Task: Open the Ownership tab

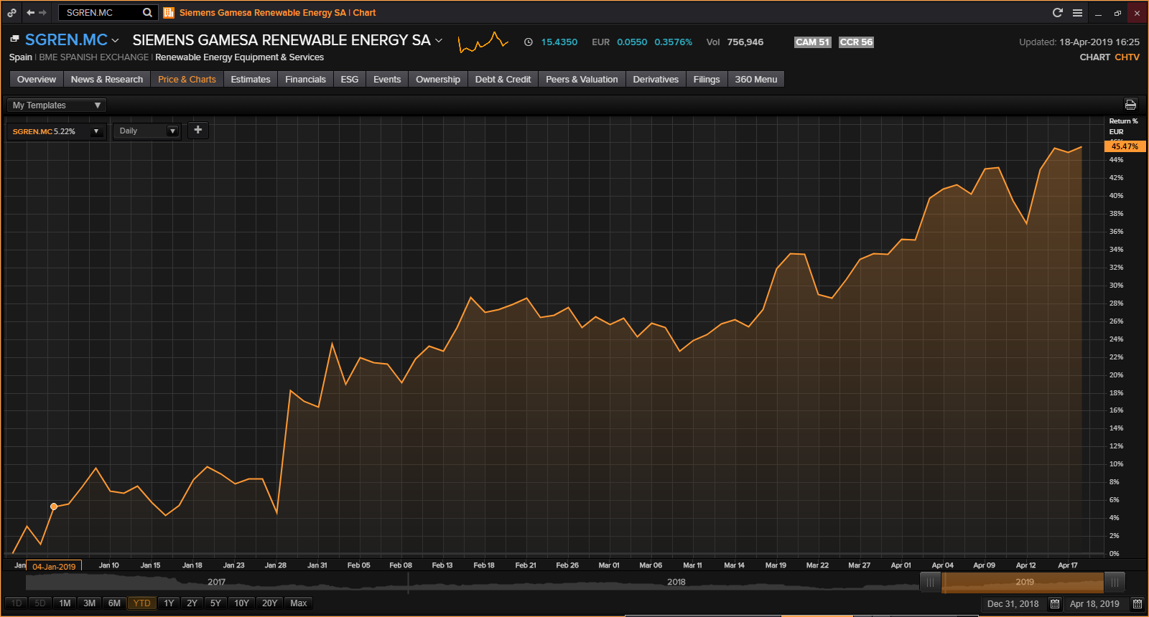Action: pos(438,80)
